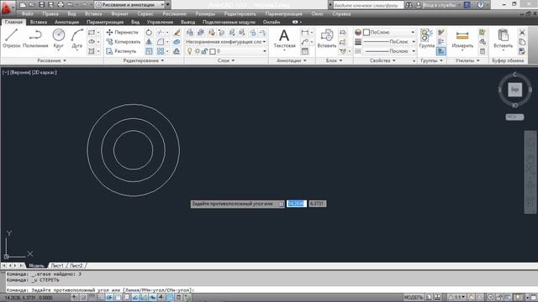This screenshot has width=538, height=302.
Task: Click the help question mark button
Action: click(481, 5)
